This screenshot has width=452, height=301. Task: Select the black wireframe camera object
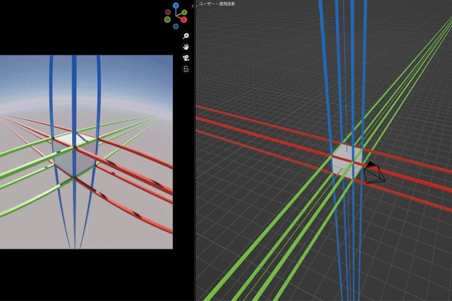click(374, 173)
